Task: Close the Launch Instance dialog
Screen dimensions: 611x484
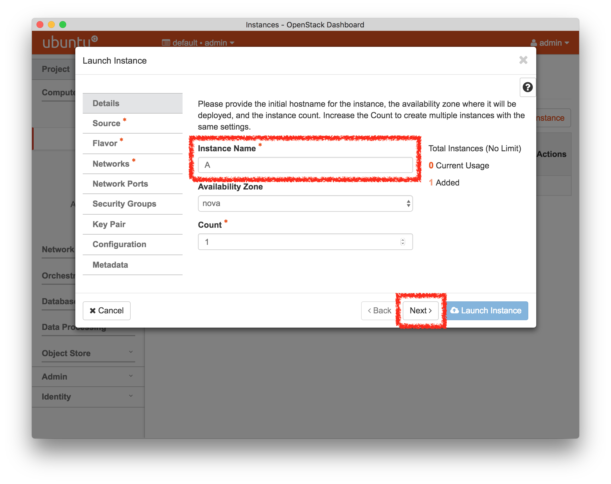Action: point(523,60)
